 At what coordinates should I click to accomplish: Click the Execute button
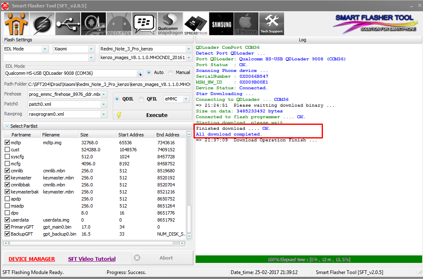(x=153, y=115)
